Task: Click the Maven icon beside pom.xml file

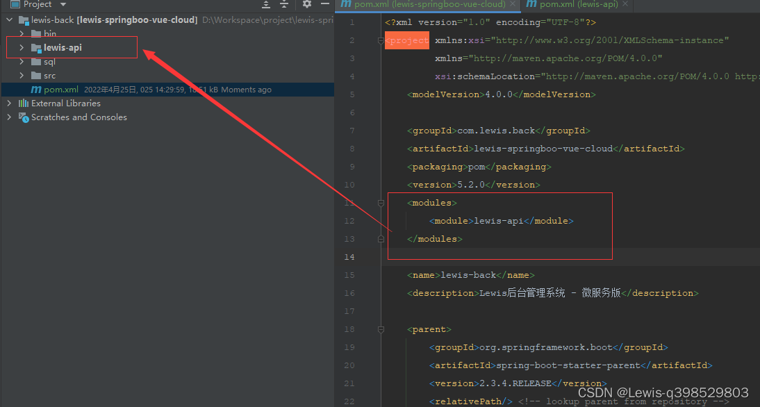Action: (36, 90)
